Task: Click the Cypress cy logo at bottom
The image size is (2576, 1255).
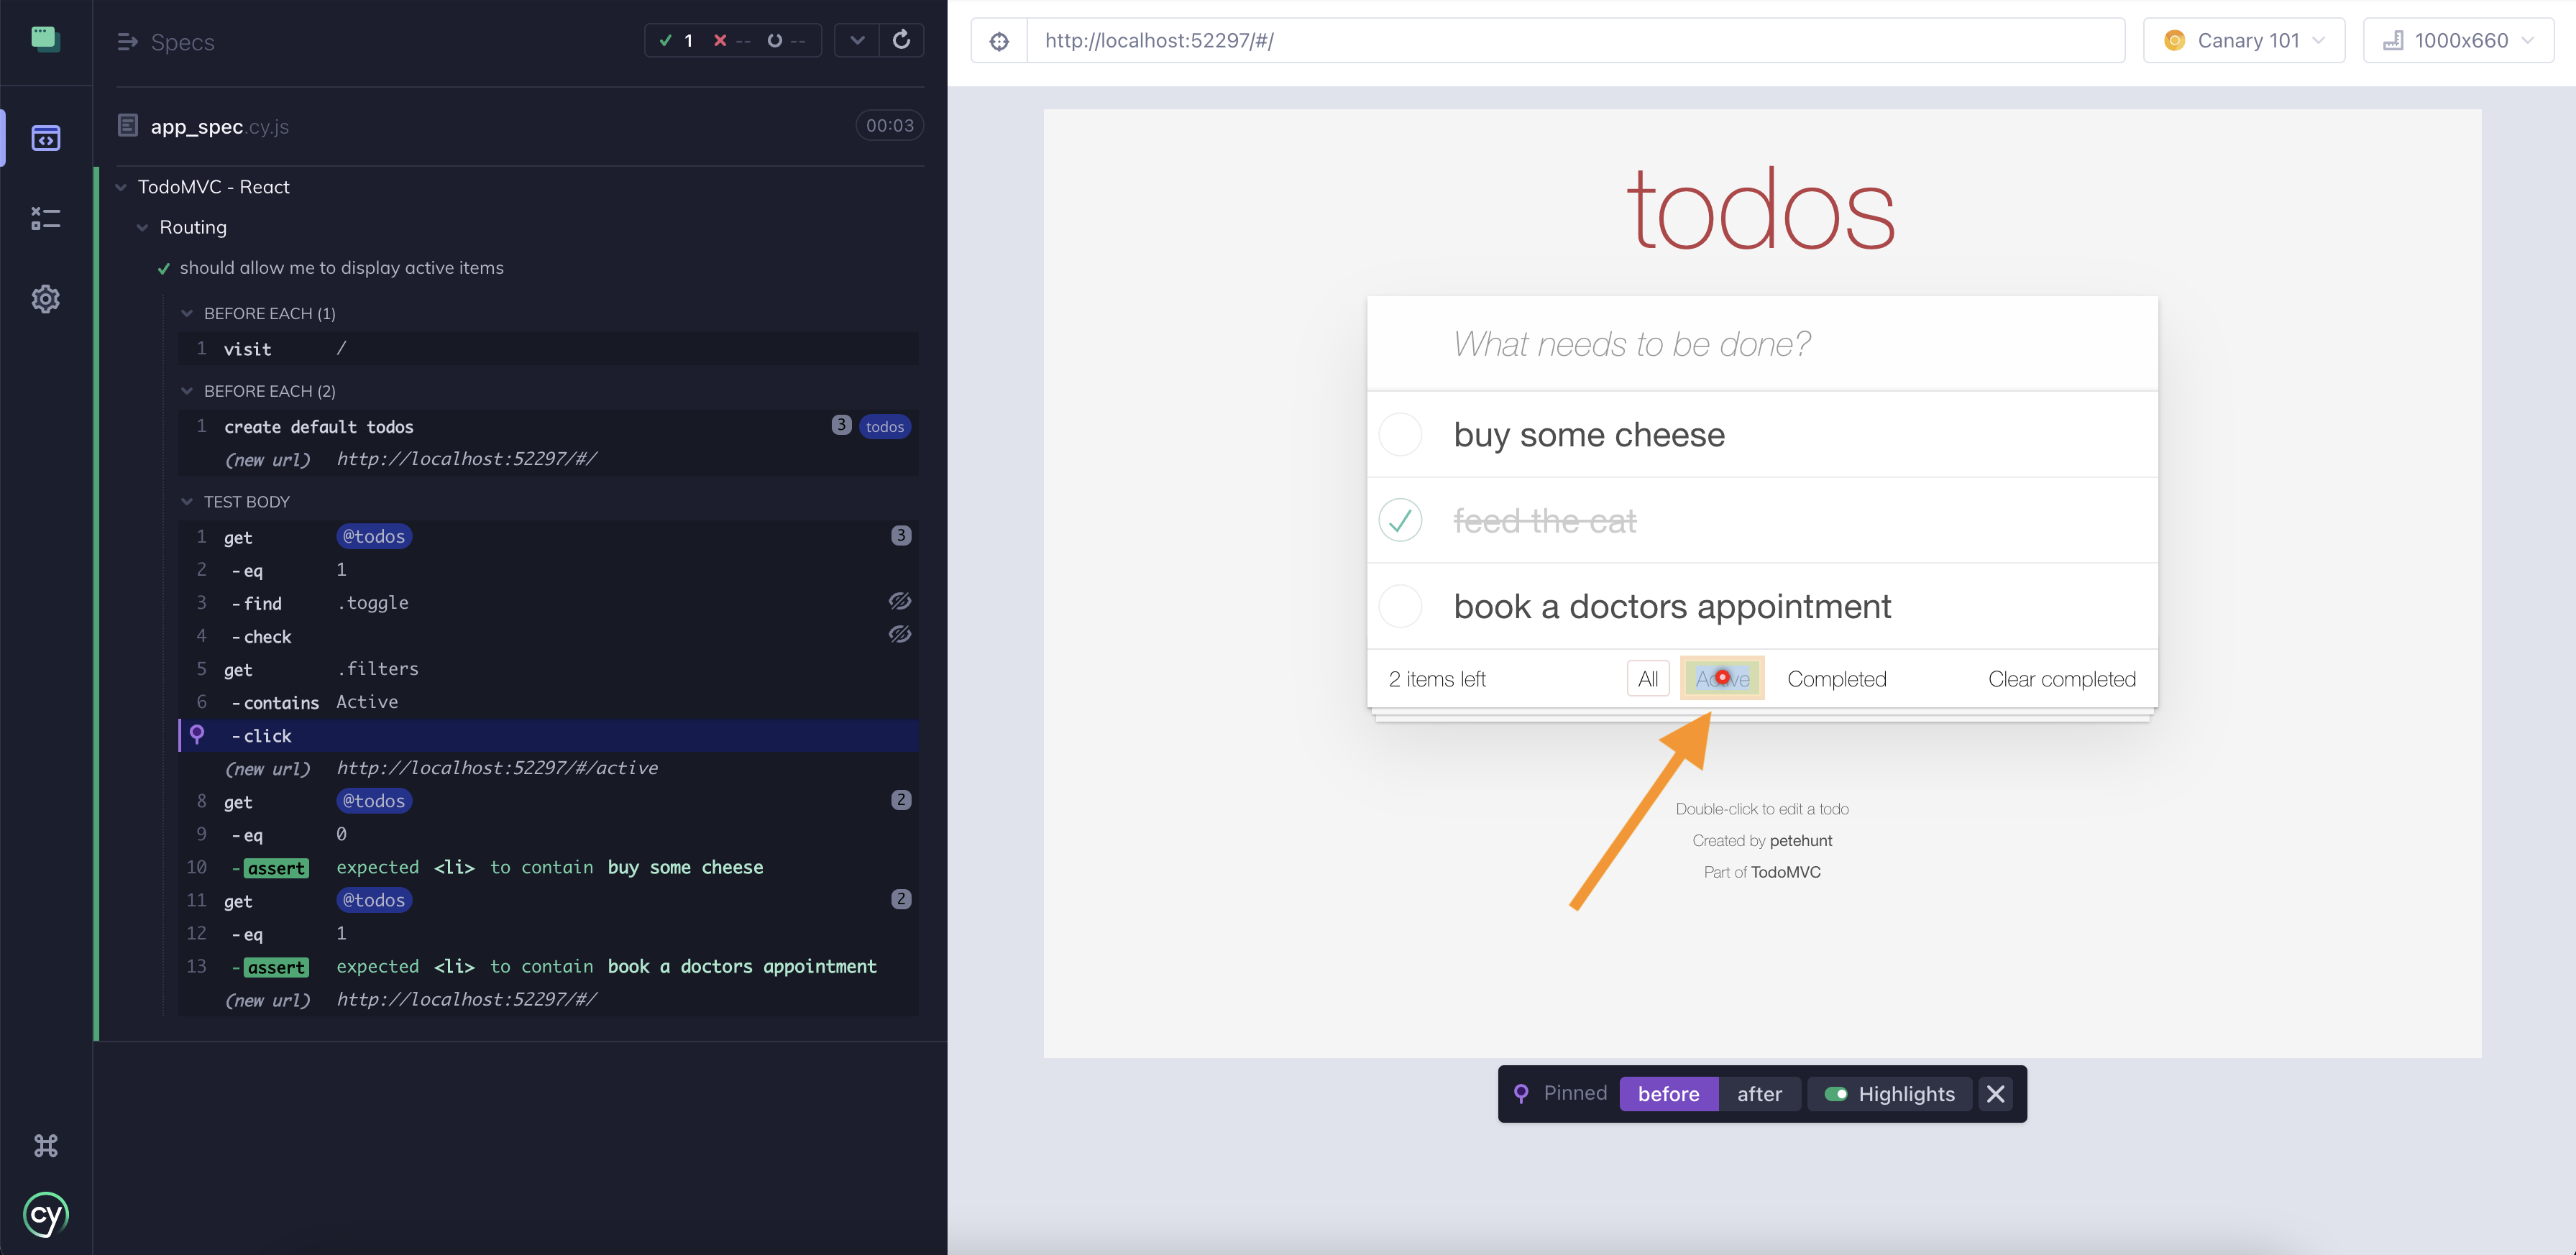Action: coord(45,1215)
